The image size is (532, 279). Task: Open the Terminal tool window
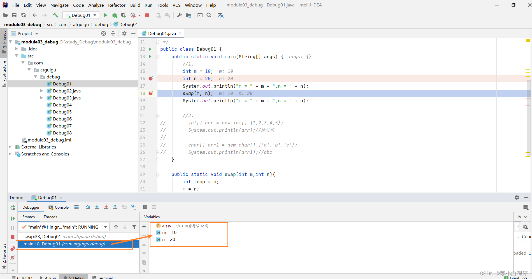coord(103,277)
